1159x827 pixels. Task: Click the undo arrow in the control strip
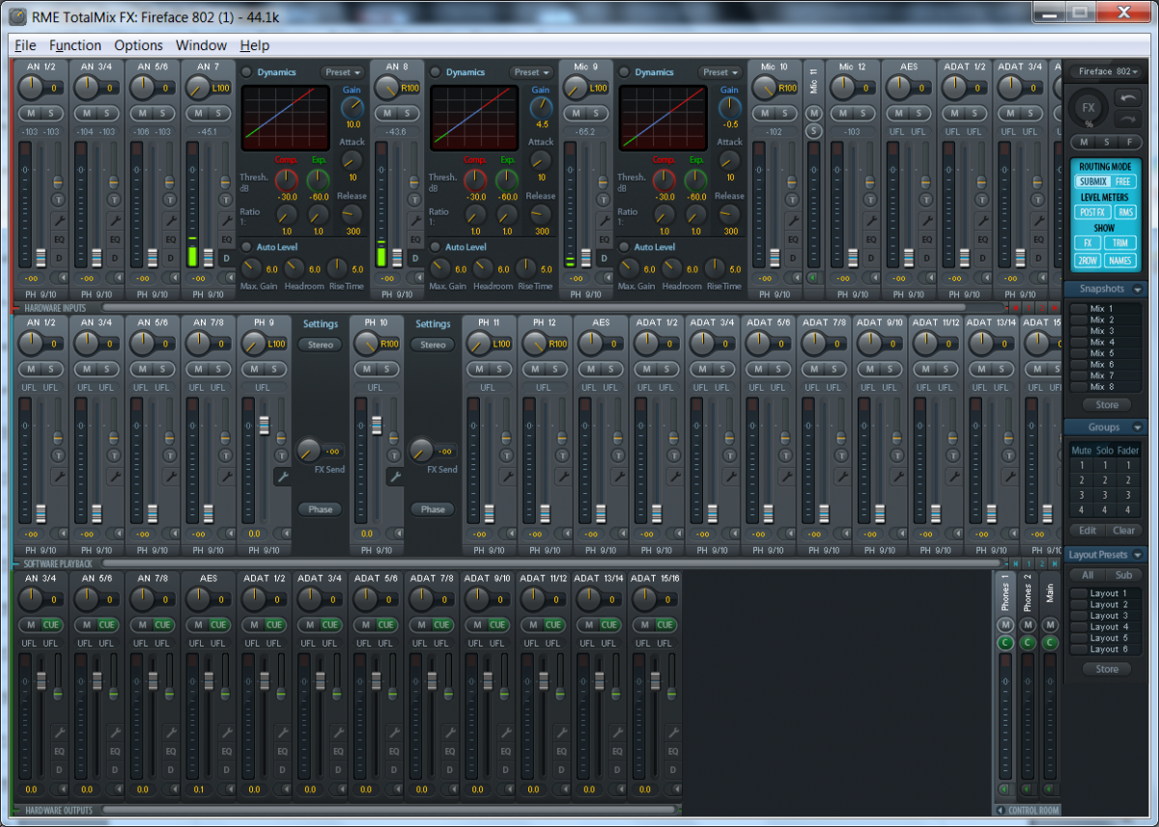point(1127,97)
